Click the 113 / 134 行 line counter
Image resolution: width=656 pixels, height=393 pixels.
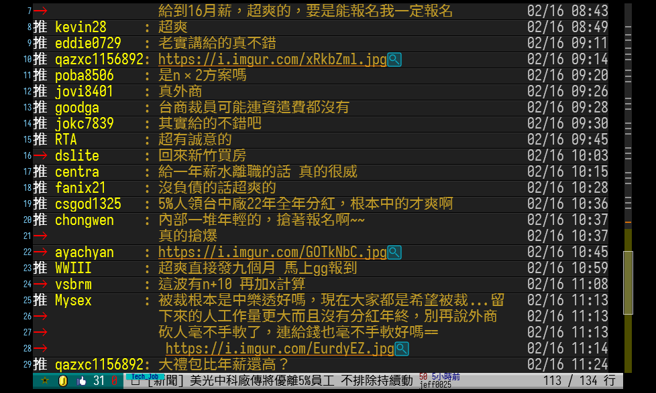click(579, 381)
